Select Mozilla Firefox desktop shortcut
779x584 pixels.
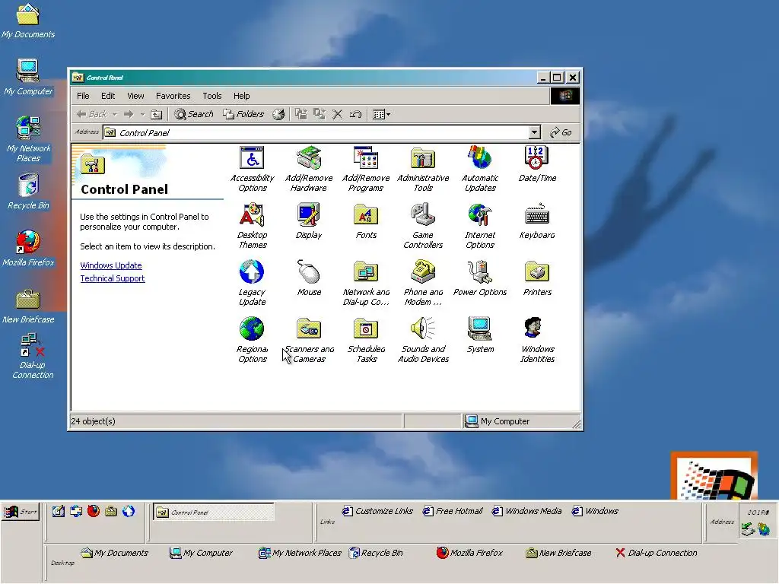tap(28, 249)
